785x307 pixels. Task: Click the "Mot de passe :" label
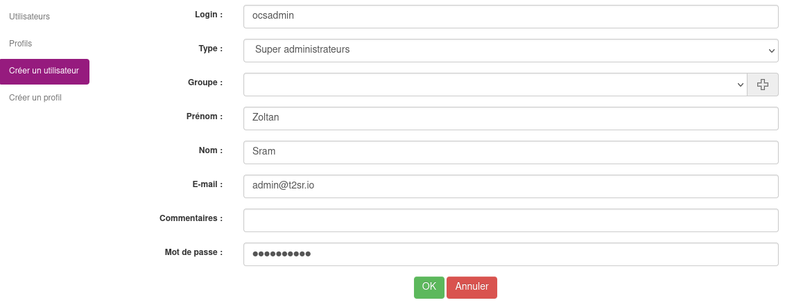[x=193, y=252]
